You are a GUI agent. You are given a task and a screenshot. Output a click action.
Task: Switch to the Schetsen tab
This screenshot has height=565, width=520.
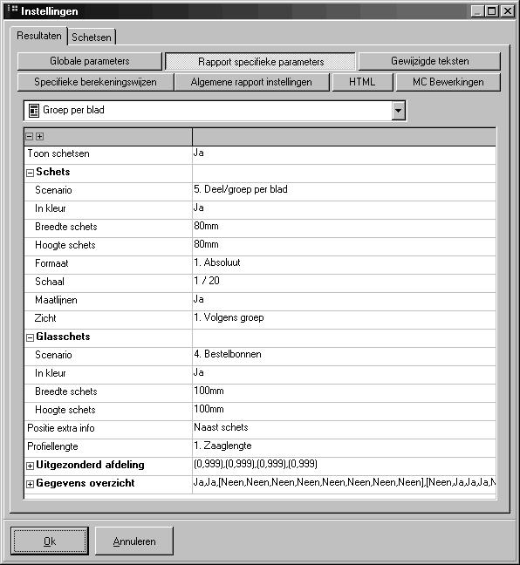(x=92, y=37)
